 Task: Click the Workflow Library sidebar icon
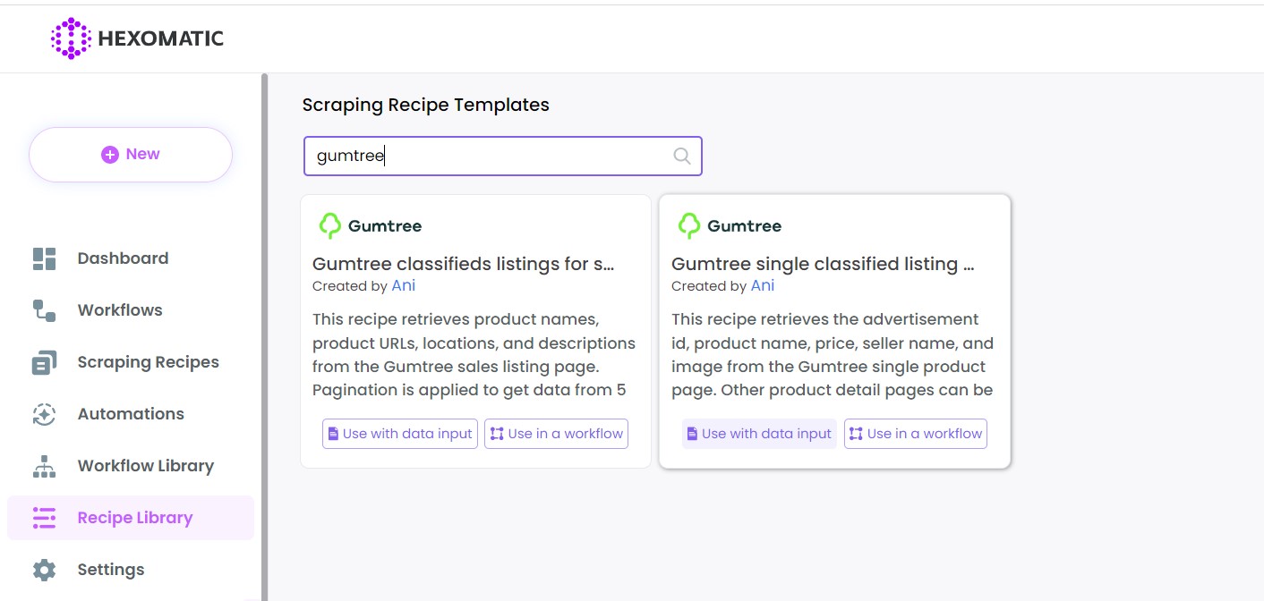point(44,466)
